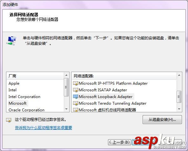Click the adapter list scrollbar thumb
Viewport: 188px width, 151px height.
(x=179, y=97)
